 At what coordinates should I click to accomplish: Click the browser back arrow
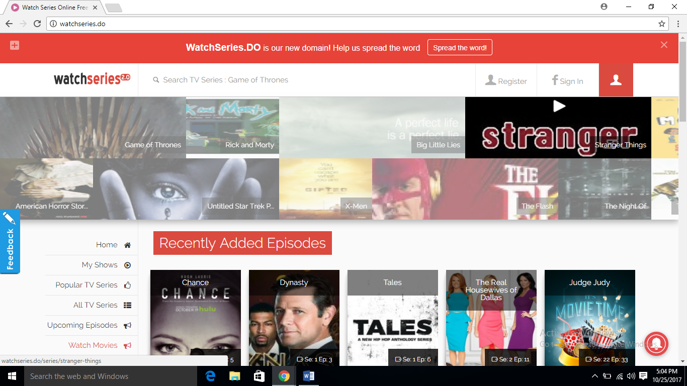point(9,24)
